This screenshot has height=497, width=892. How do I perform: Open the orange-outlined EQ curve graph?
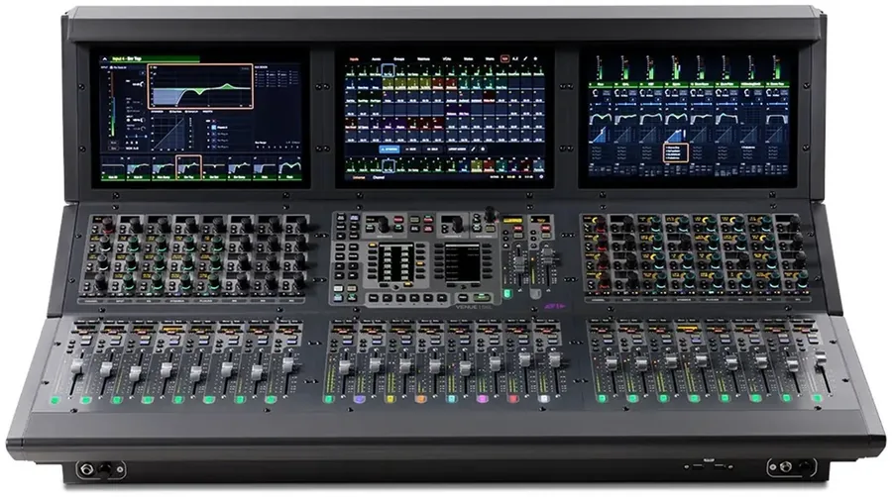pyautogui.click(x=200, y=86)
